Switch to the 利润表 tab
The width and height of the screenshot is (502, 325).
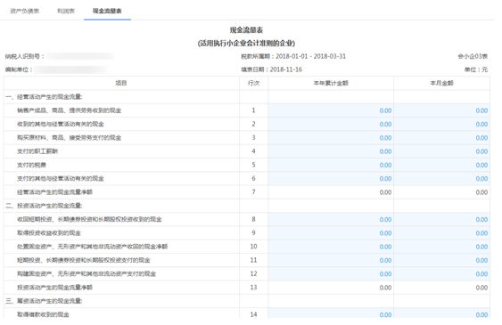(x=66, y=11)
